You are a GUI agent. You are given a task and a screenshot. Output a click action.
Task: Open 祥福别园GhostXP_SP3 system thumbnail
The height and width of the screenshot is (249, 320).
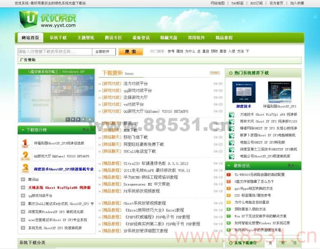pos(280,92)
